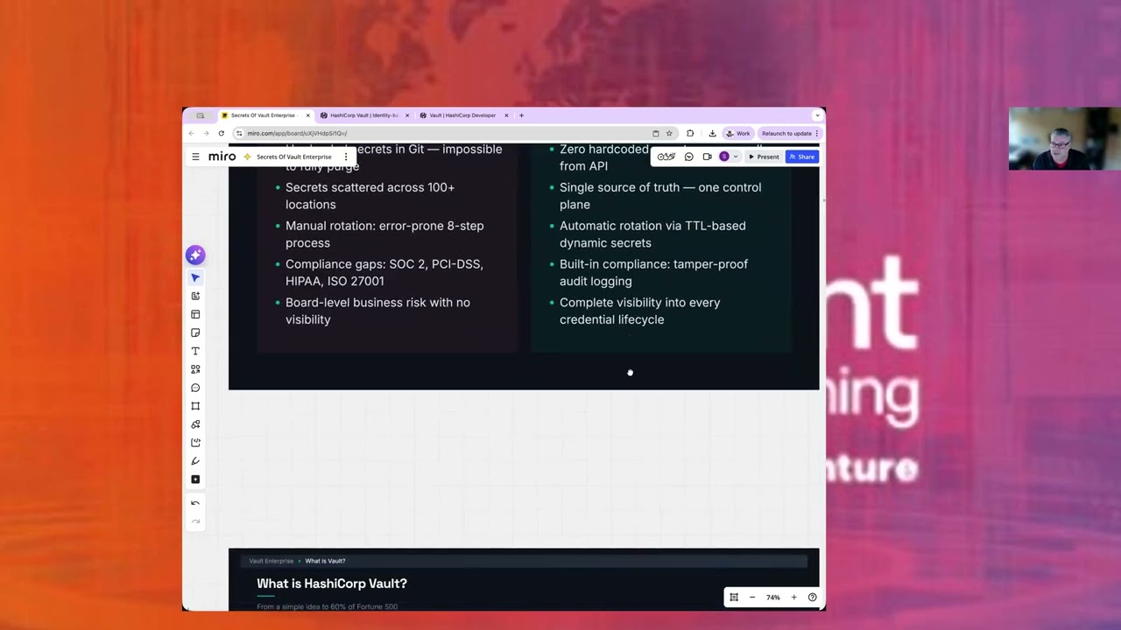Bookmark this page with star icon

pos(669,133)
